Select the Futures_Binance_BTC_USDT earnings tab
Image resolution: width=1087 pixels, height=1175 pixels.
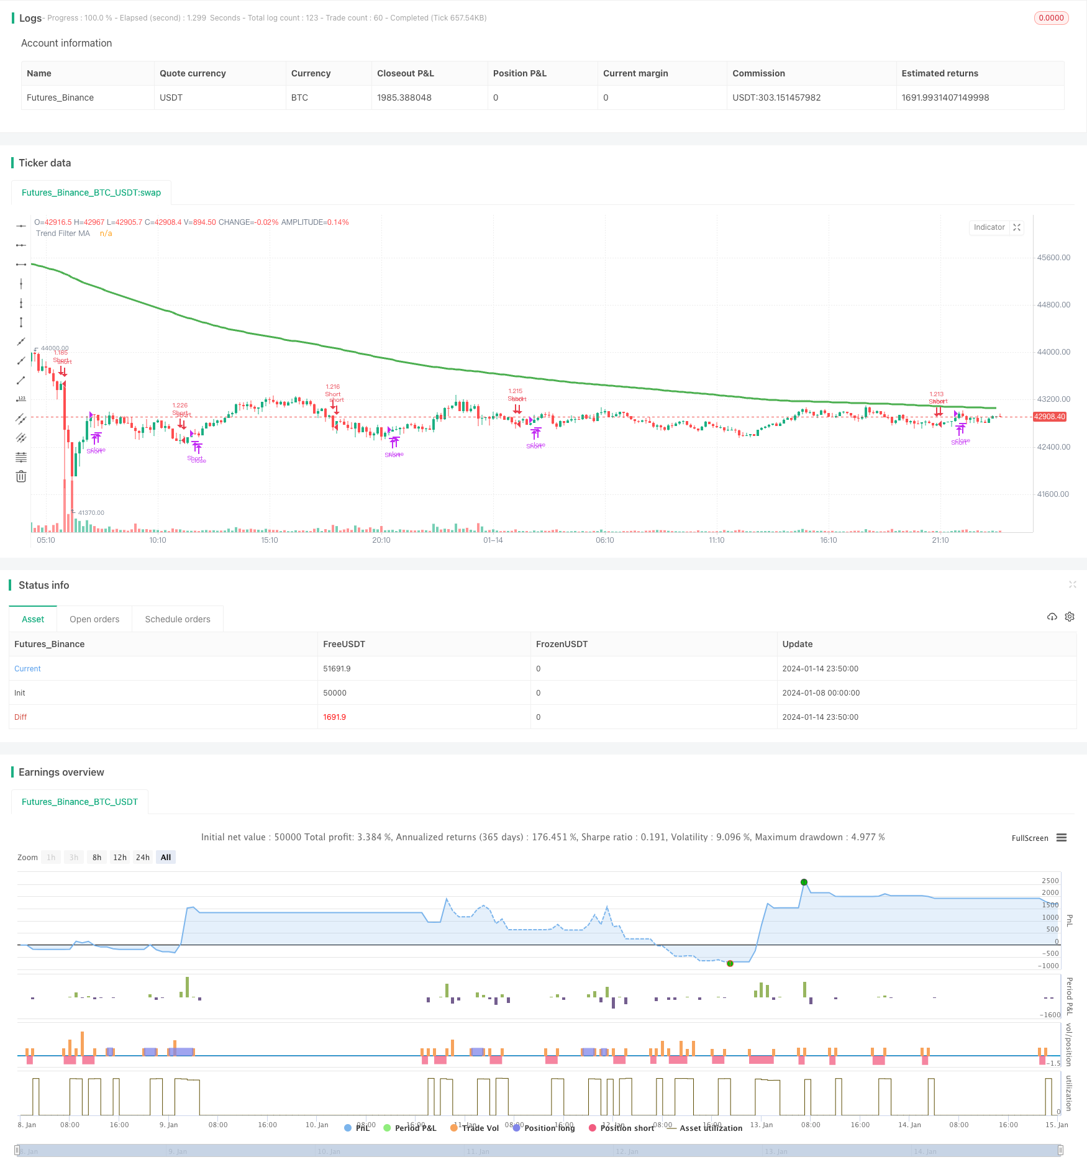80,802
